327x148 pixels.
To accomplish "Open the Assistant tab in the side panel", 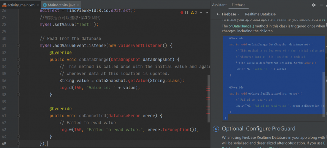I will coord(219,5).
